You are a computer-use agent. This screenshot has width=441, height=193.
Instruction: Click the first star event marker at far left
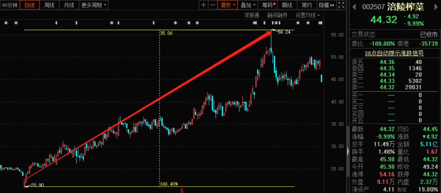coord(6,23)
